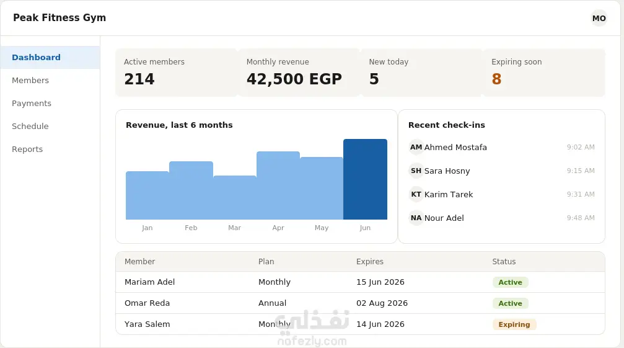The width and height of the screenshot is (624, 348).
Task: Click the Monthly revenue card
Action: click(299, 73)
